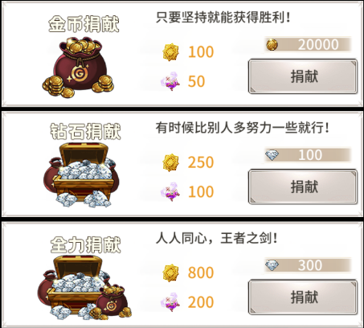Click the gold coin icon beside 20000

pyautogui.click(x=272, y=44)
